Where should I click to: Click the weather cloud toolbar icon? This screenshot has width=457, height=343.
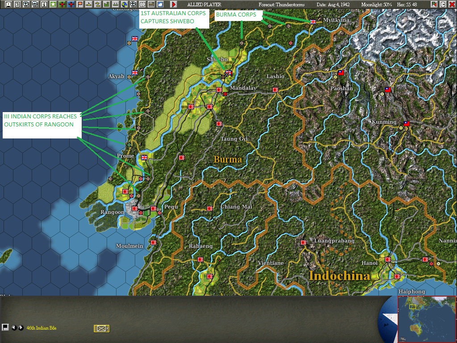[160, 4]
